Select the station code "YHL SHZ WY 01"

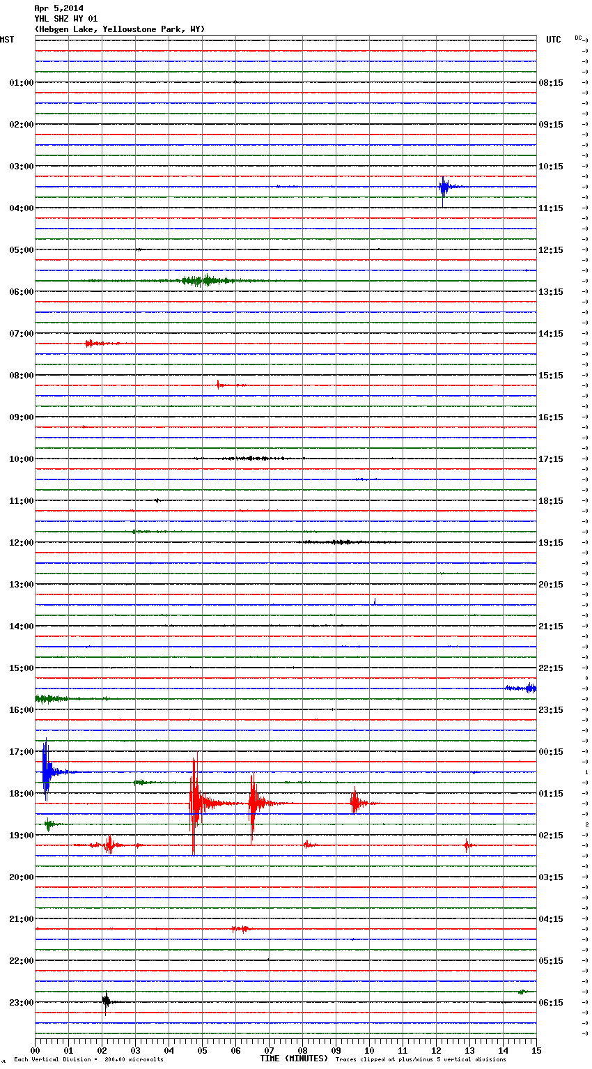pos(66,19)
